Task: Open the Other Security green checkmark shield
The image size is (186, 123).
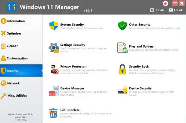Action: pos(123,26)
